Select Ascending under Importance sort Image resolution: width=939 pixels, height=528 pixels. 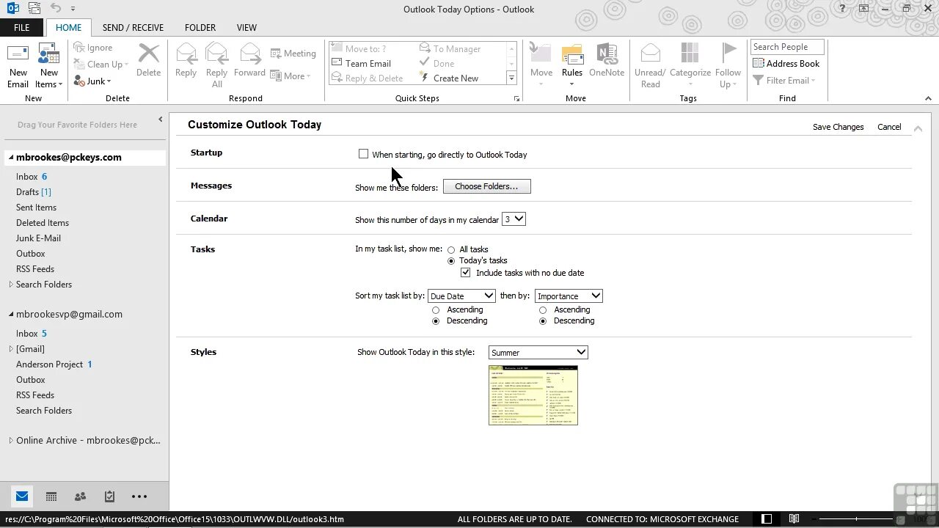[543, 310]
